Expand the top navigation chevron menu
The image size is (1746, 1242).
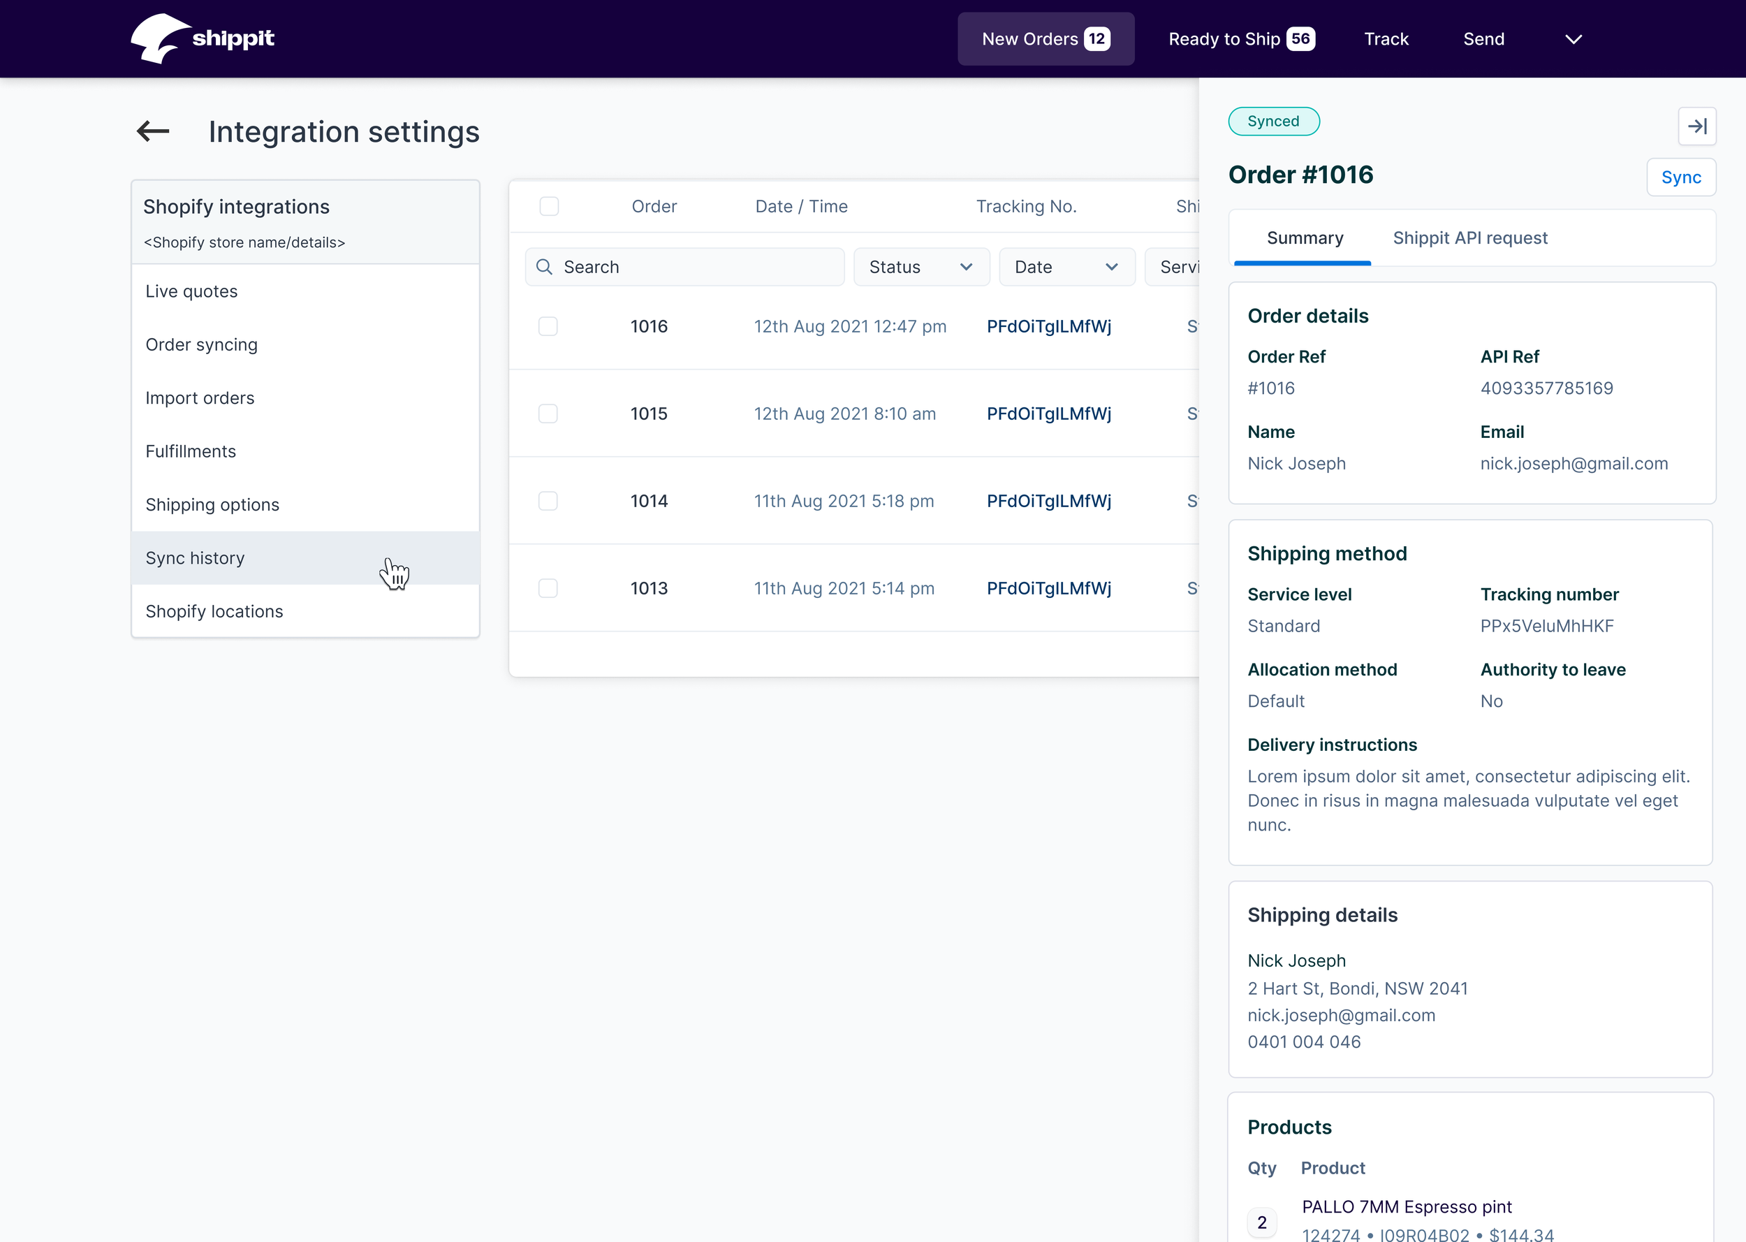tap(1573, 39)
